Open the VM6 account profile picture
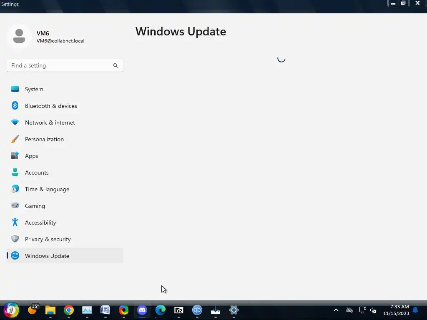Viewport: 427px width, 320px height. pyautogui.click(x=19, y=36)
